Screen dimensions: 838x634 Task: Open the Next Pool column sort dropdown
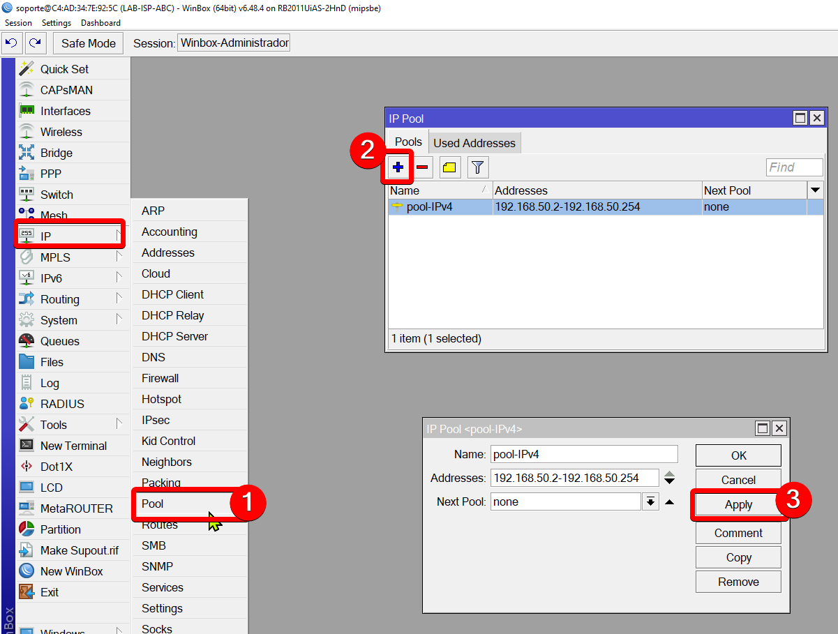pos(815,190)
